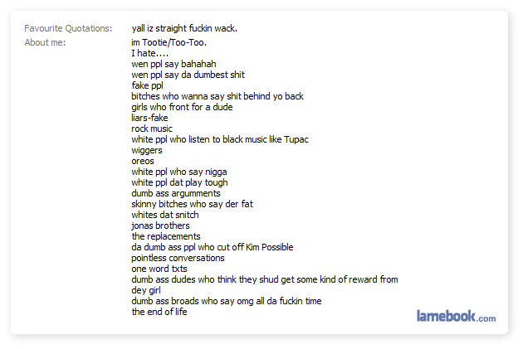Click the line mentioning Kim Possible
The image size is (523, 349).
point(213,247)
